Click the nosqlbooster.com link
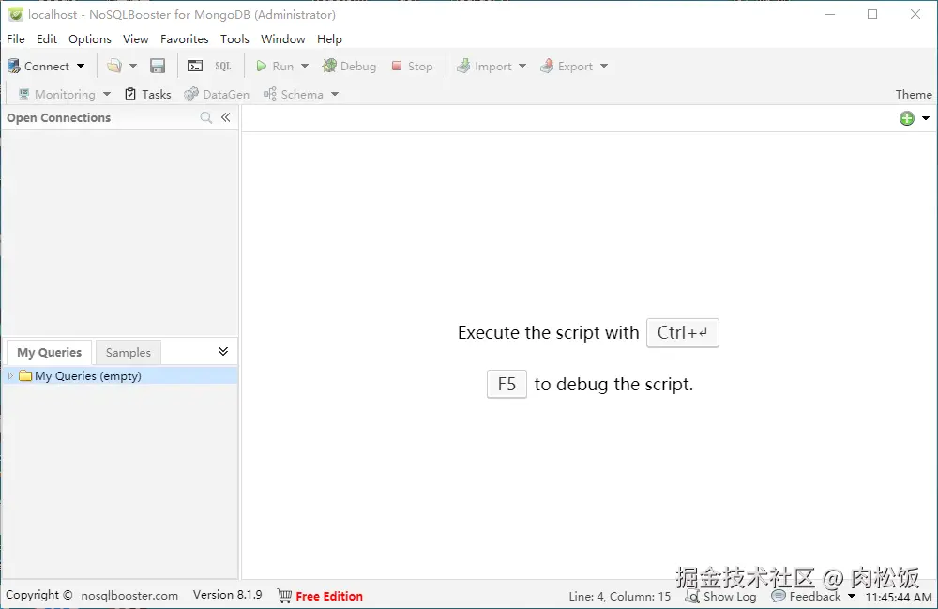The width and height of the screenshot is (938, 609). click(129, 596)
